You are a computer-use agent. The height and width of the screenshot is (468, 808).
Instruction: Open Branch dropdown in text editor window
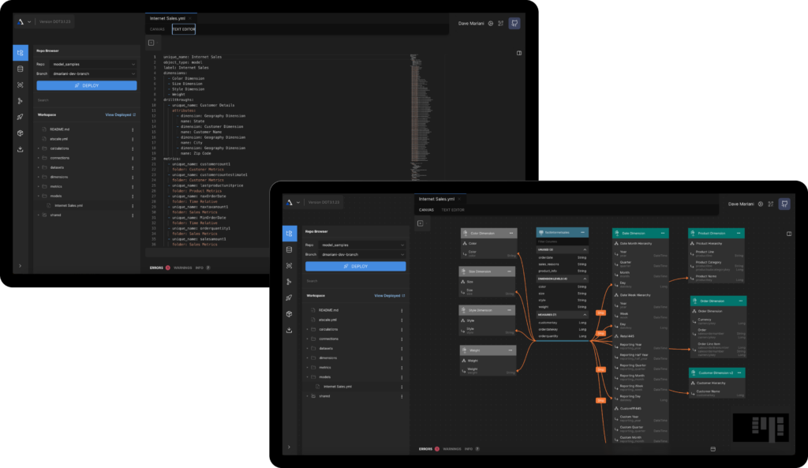93,73
